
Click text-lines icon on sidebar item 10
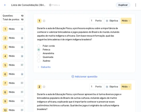(x=22, y=110)
